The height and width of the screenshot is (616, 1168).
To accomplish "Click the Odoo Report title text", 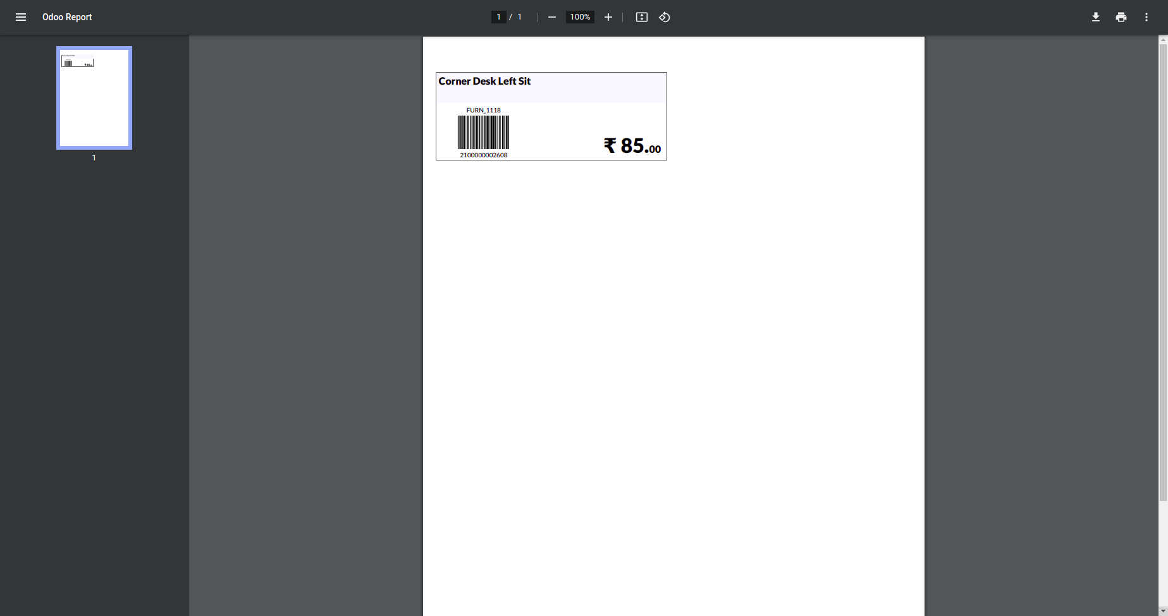I will point(67,17).
